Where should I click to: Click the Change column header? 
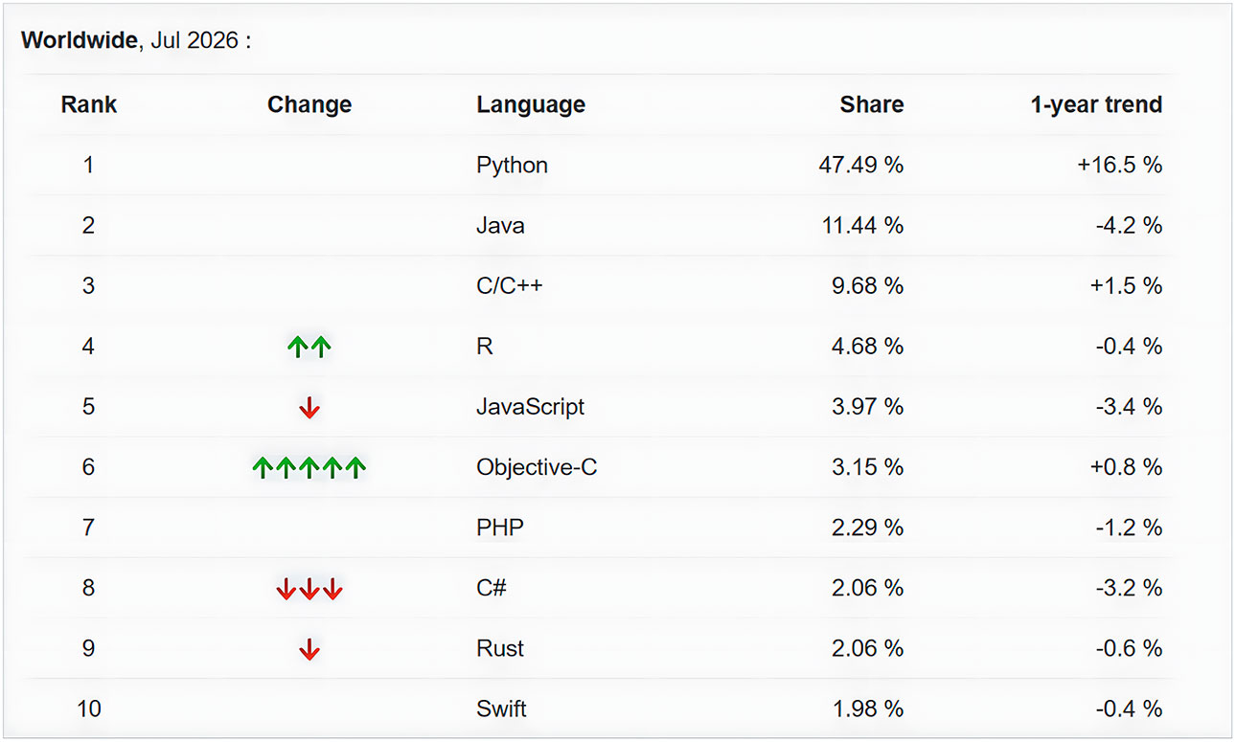pyautogui.click(x=309, y=104)
